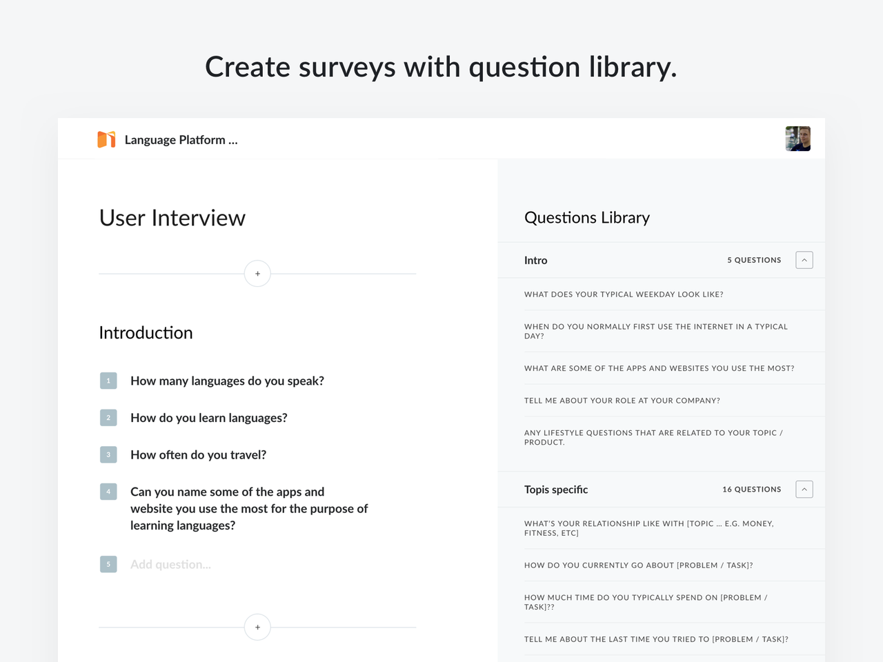Select question number 1 badge
Screen dimensions: 883x662
(108, 381)
